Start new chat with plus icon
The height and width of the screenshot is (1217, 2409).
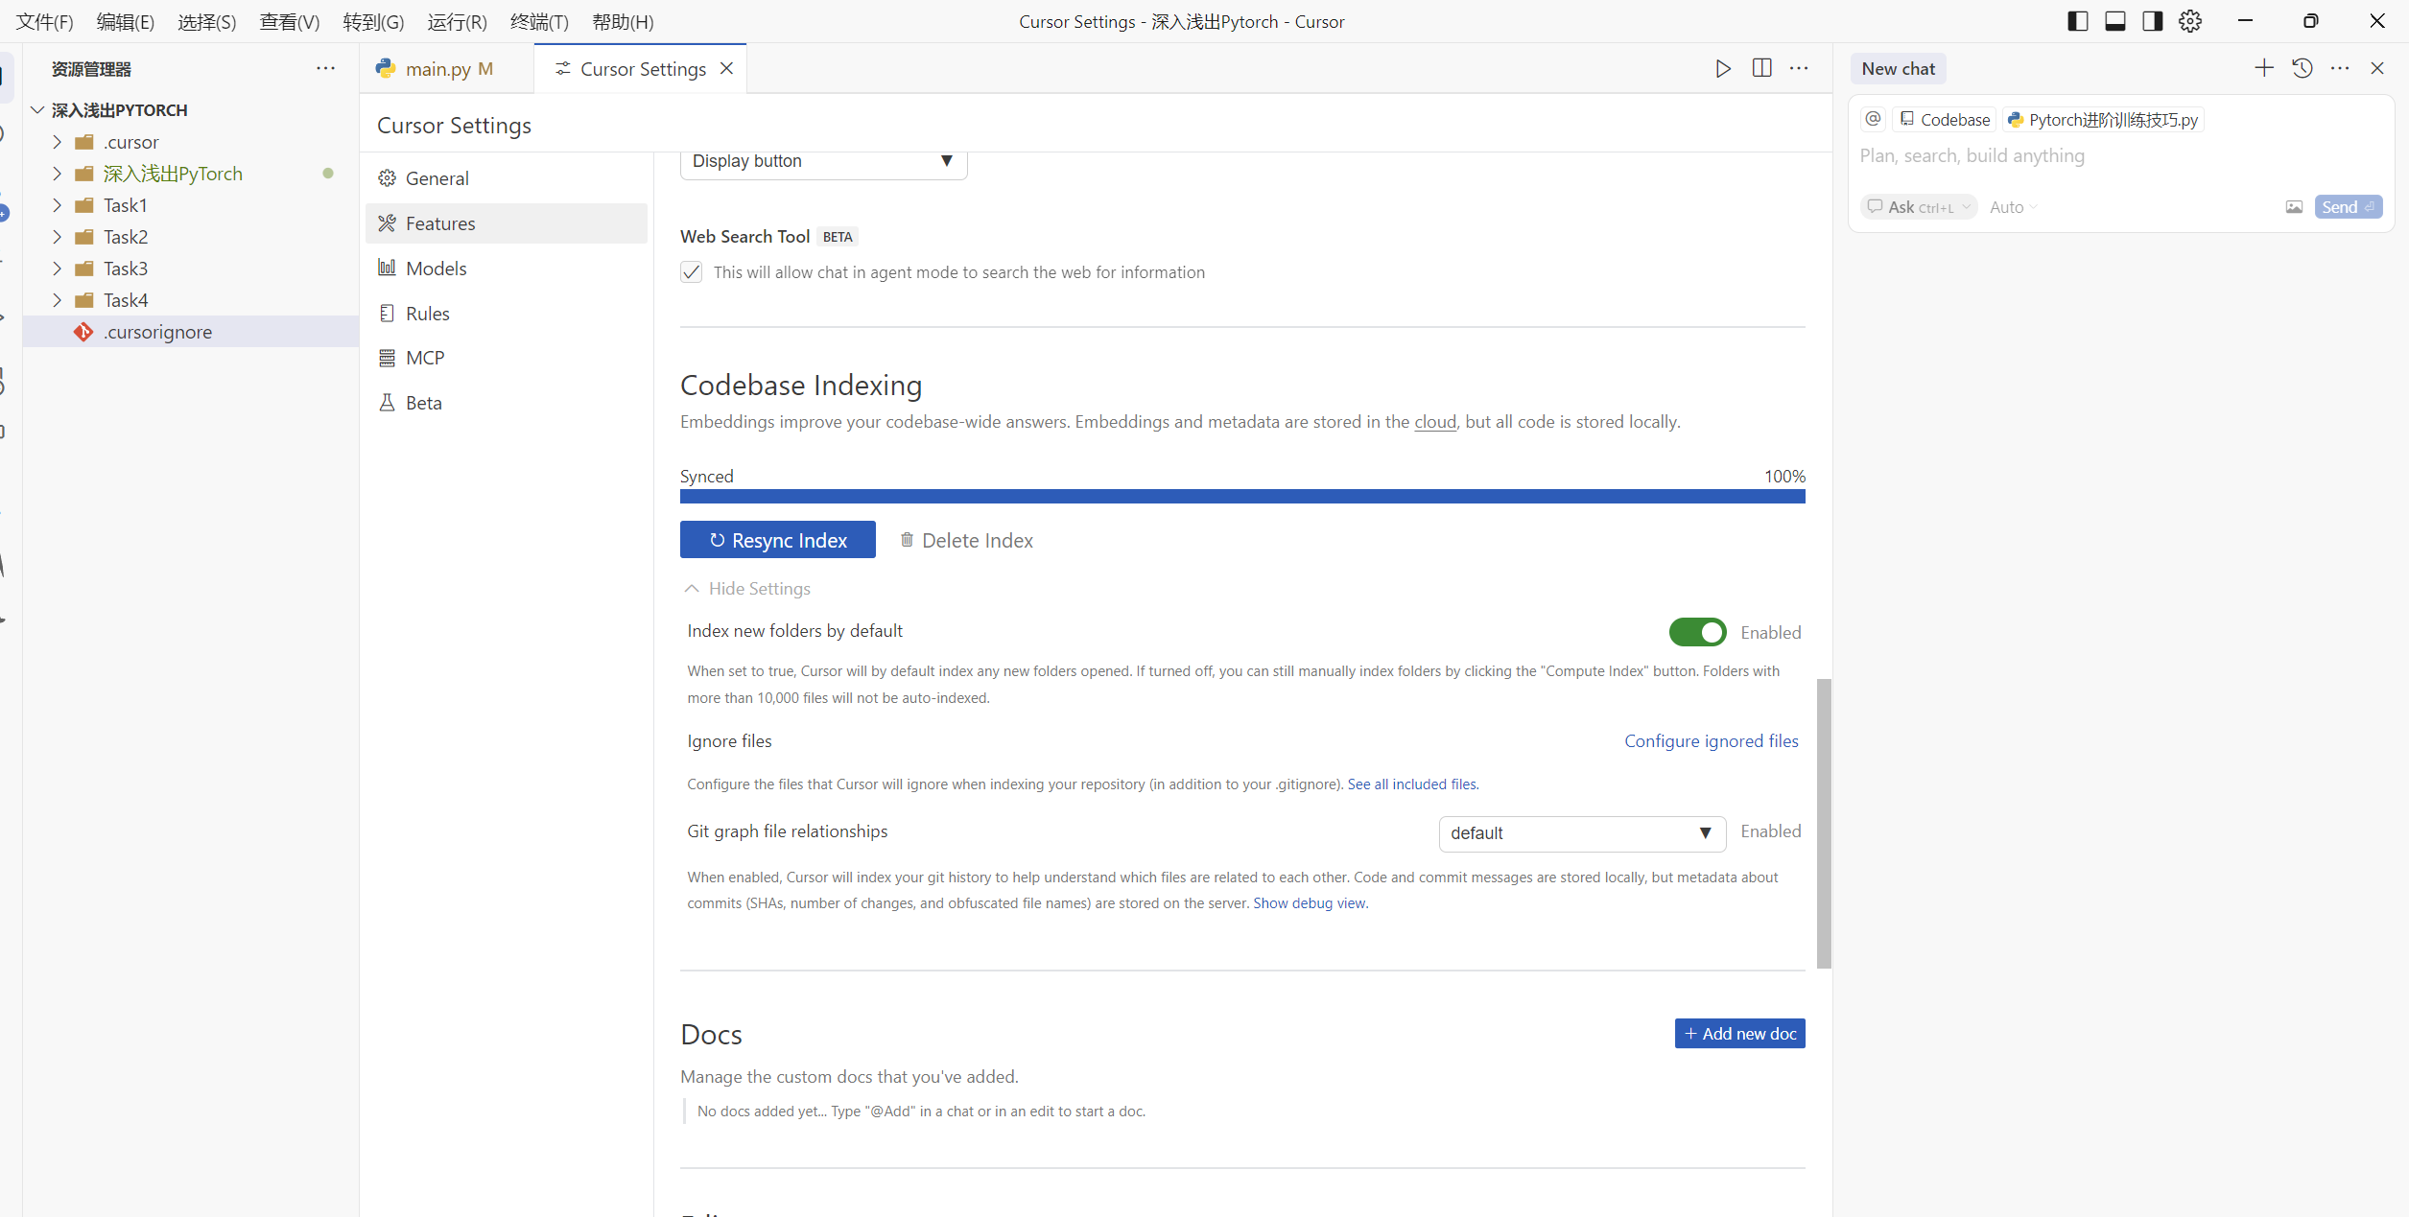pos(2263,68)
